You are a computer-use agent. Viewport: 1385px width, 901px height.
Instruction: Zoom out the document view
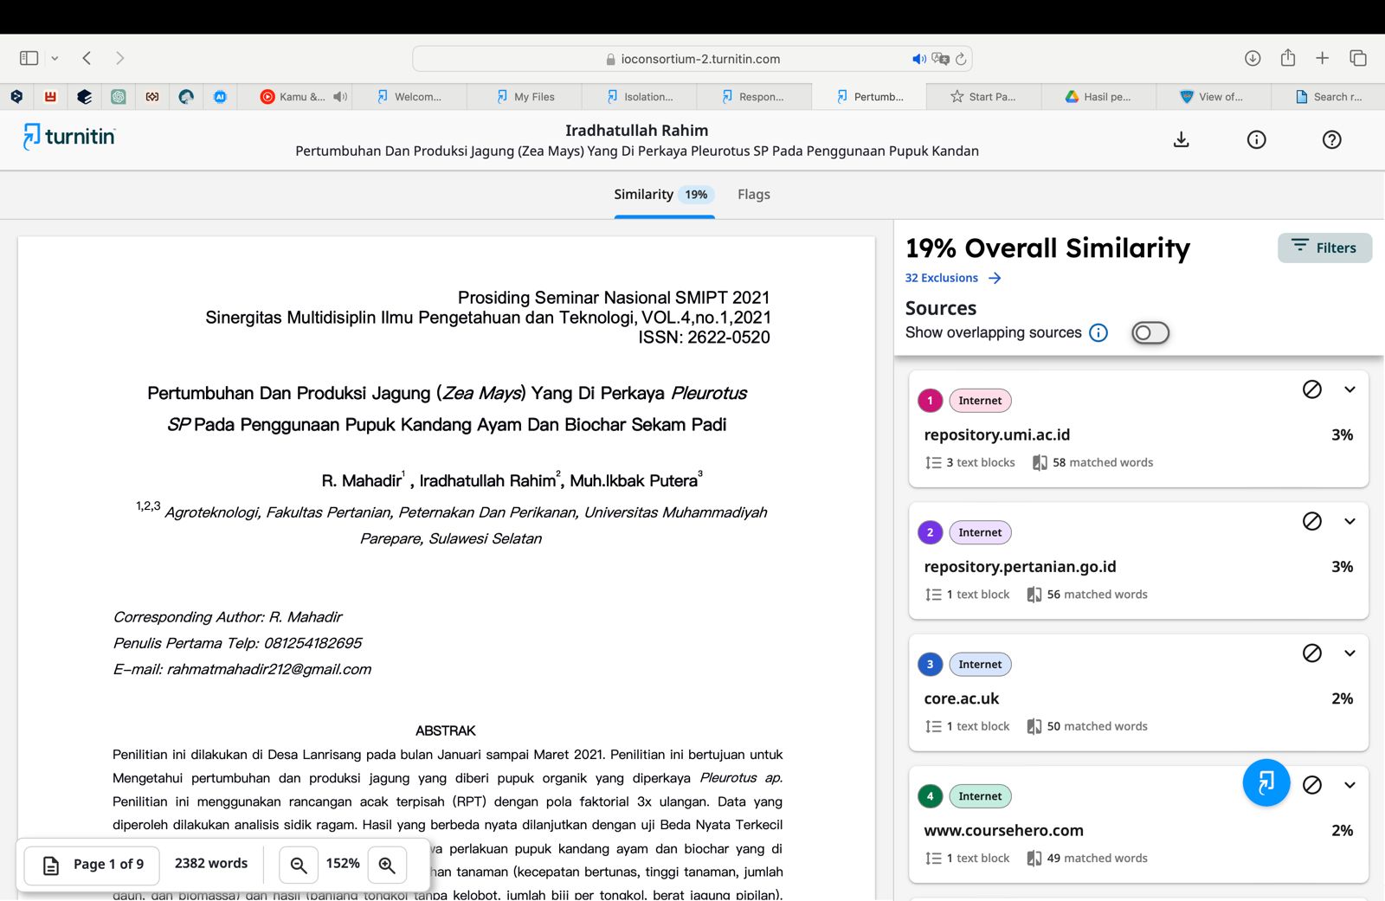[x=299, y=865]
